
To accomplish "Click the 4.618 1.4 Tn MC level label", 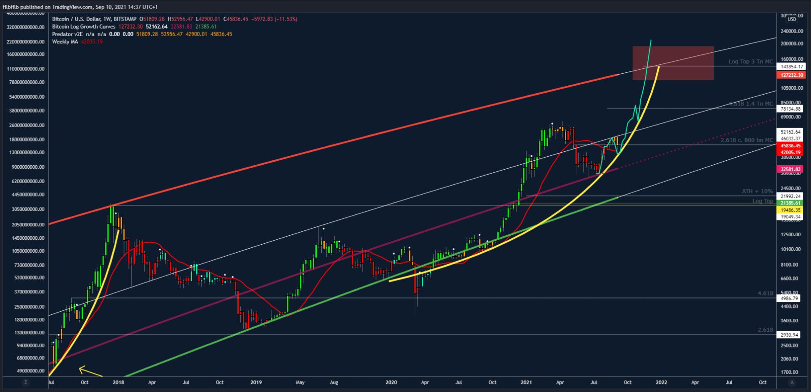I will tap(751, 104).
